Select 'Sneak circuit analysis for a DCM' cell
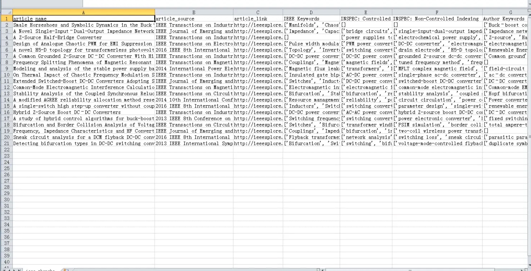 pyautogui.click(x=84, y=137)
